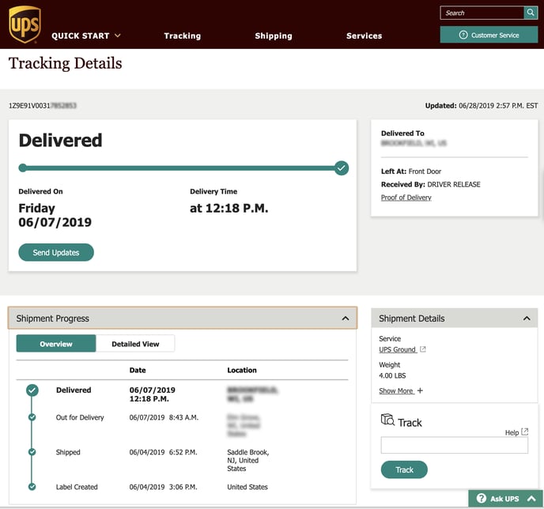The height and width of the screenshot is (509, 544).
Task: Click the Date column header
Action: [138, 370]
